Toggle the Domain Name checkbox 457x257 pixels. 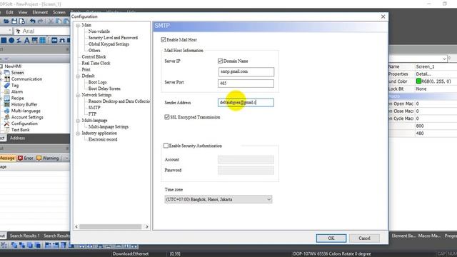point(220,61)
